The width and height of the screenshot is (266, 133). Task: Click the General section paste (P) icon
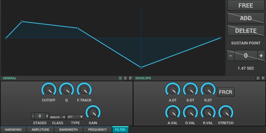[130, 78]
